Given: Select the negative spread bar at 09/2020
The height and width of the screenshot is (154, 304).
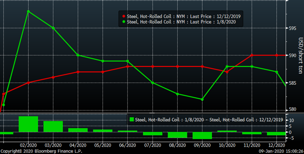Looking at the screenshot, I should click(202, 135).
